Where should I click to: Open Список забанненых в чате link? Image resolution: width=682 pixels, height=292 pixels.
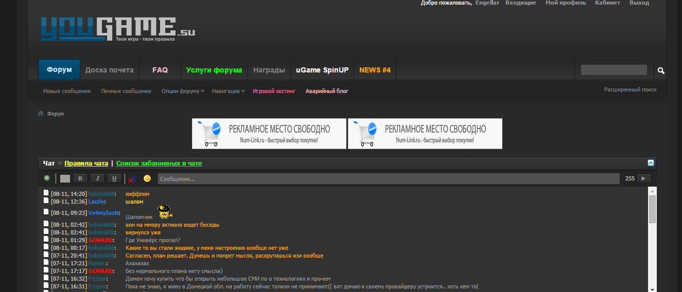coord(159,163)
